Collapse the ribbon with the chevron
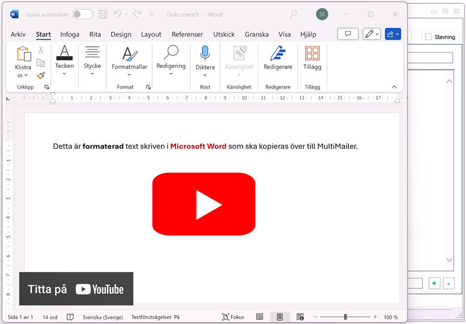This screenshot has width=466, height=324. pos(394,87)
